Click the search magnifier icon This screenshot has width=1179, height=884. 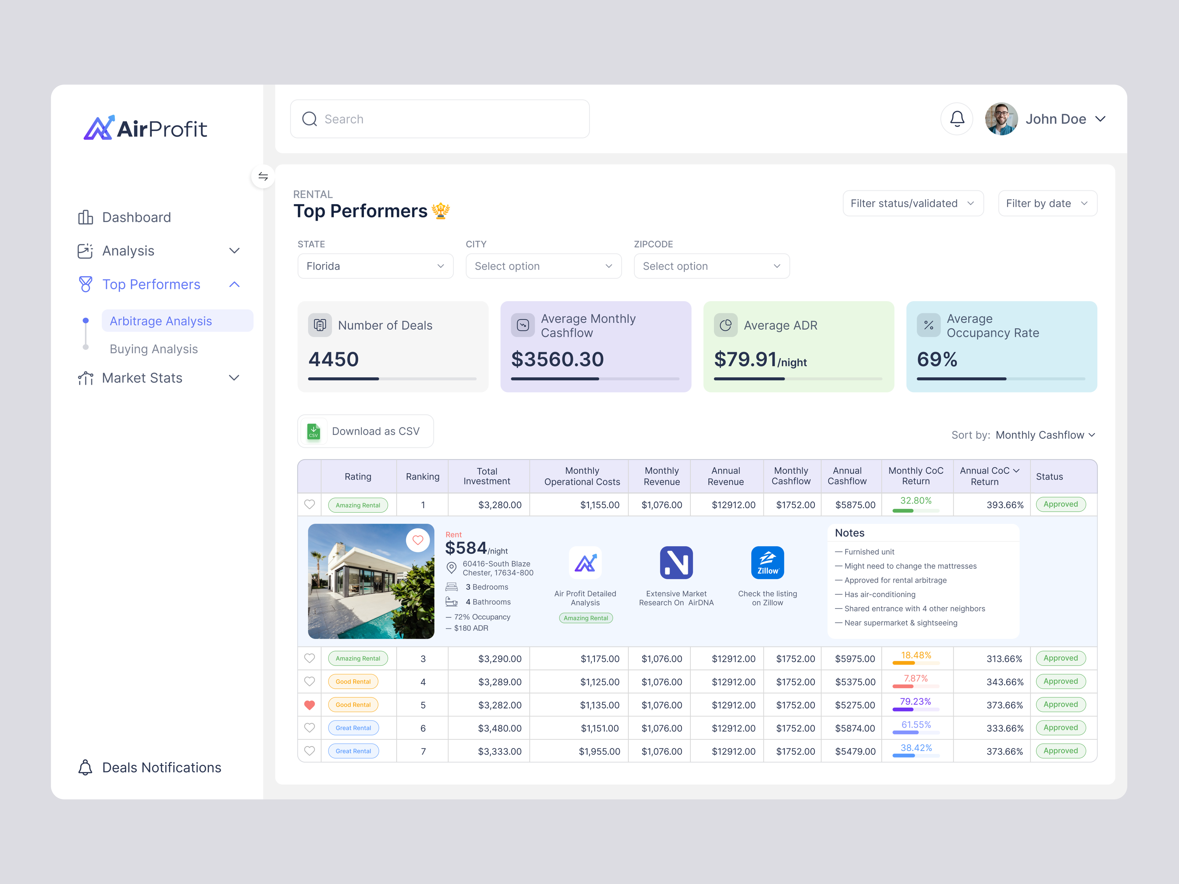310,119
